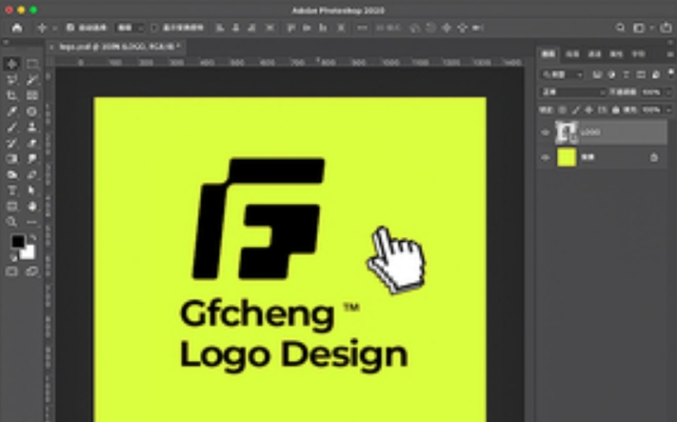Screen dimensions: 677x422
Task: Select the Lasso tool
Action: pos(12,79)
